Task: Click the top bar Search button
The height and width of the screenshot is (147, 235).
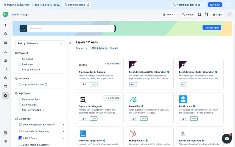Action: point(188,15)
